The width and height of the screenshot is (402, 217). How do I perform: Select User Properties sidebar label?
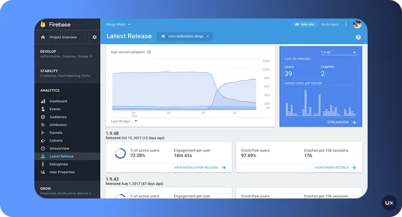coord(62,172)
